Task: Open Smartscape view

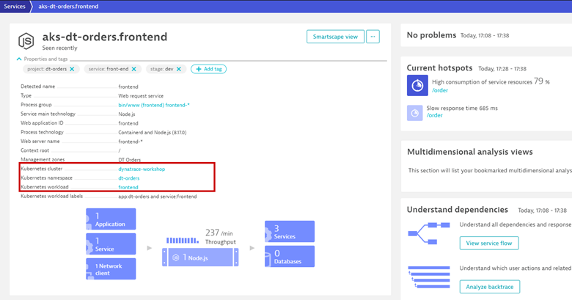Action: [x=334, y=36]
